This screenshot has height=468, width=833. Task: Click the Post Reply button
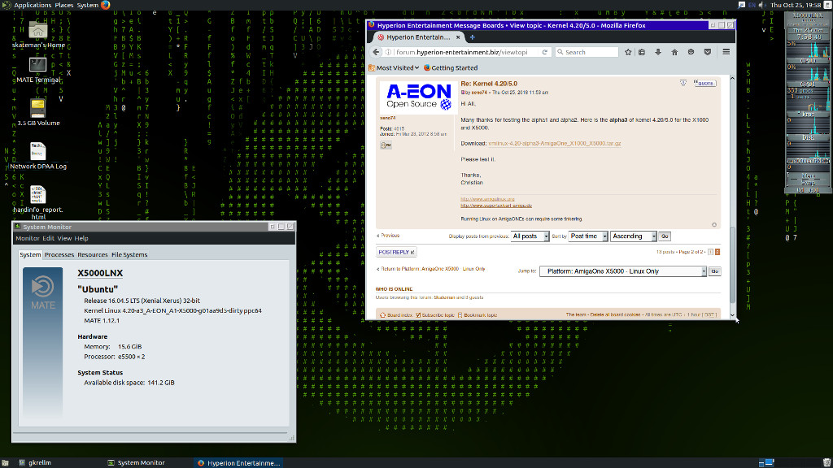pos(396,252)
